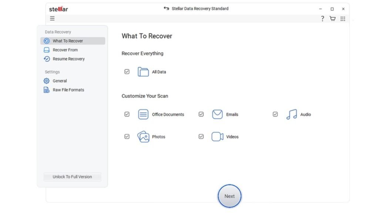This screenshot has width=379, height=213.
Task: Open Recover From in the sidebar
Action: tap(65, 50)
